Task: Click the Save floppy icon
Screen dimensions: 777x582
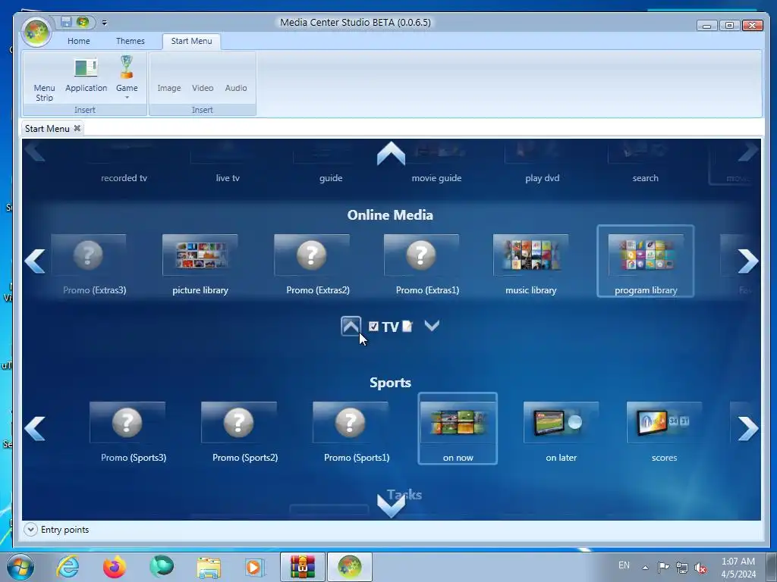Action: click(x=67, y=22)
